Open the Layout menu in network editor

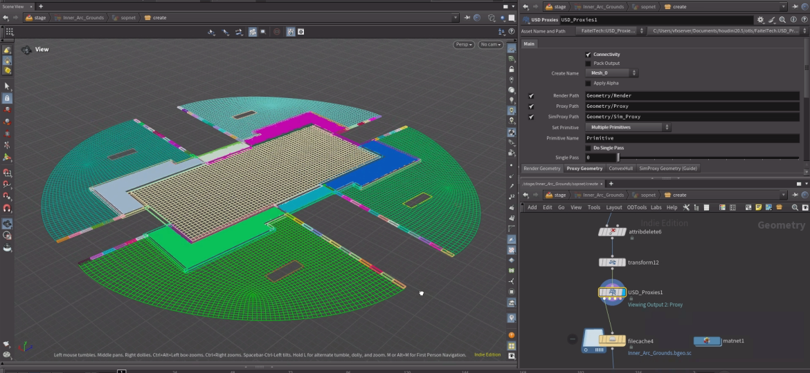(613, 207)
